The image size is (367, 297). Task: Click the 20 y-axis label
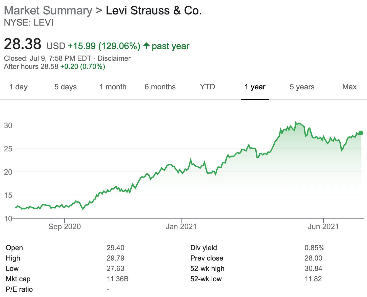point(8,172)
